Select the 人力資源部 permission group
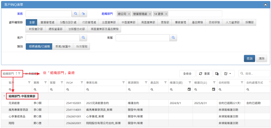The image size is (271, 128). pyautogui.click(x=233, y=23)
